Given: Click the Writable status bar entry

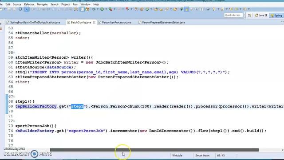Looking at the screenshot, I should point(177,156).
